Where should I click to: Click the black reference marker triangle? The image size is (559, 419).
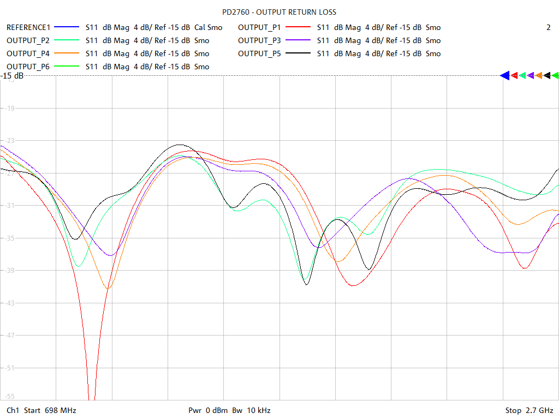(x=547, y=76)
